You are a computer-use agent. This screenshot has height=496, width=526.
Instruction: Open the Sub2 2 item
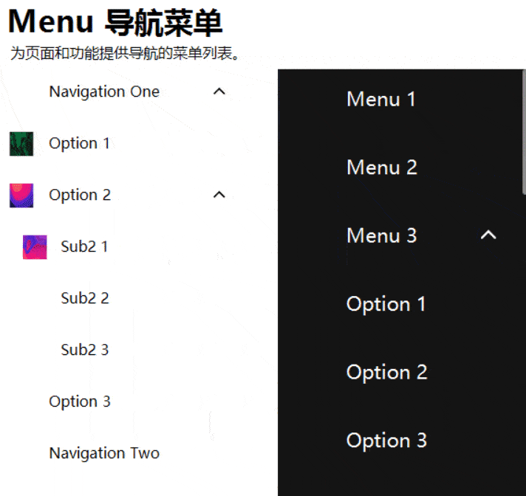pyautogui.click(x=85, y=298)
